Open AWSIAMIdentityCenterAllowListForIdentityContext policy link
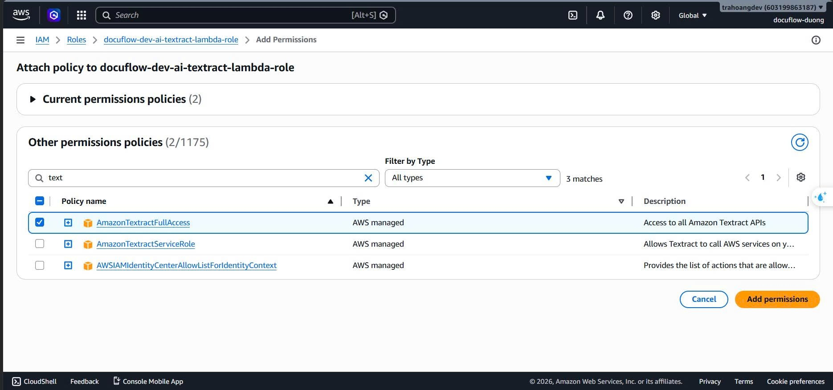The height and width of the screenshot is (390, 833). (x=187, y=265)
